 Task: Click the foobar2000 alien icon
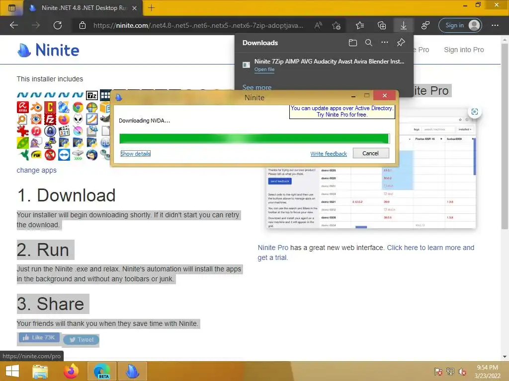tap(78, 119)
